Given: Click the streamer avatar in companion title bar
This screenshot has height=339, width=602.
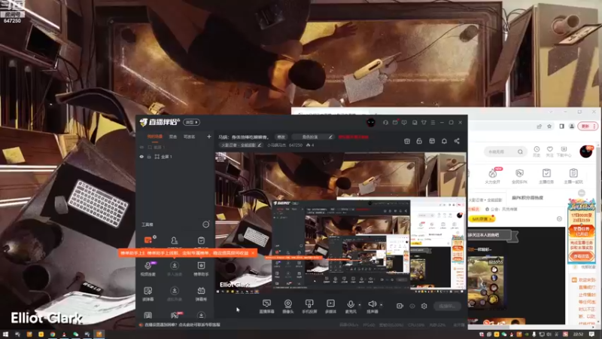Looking at the screenshot, I should click(x=370, y=122).
